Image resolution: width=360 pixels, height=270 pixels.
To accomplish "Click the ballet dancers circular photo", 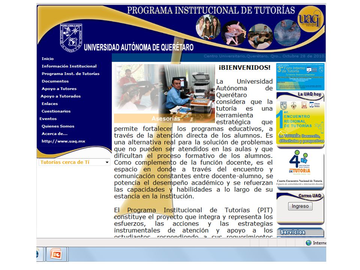I will pyautogui.click(x=234, y=33).
